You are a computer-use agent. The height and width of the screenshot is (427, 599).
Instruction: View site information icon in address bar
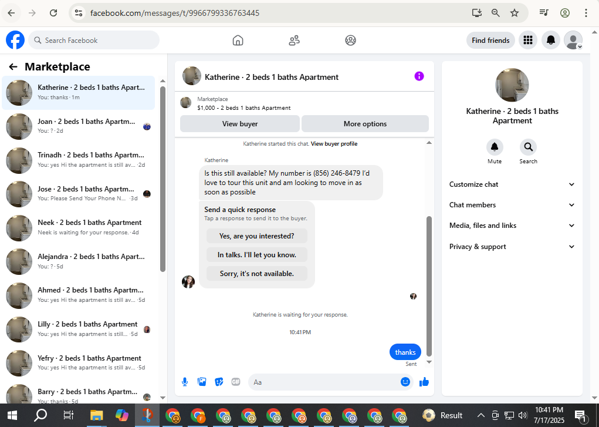(79, 13)
